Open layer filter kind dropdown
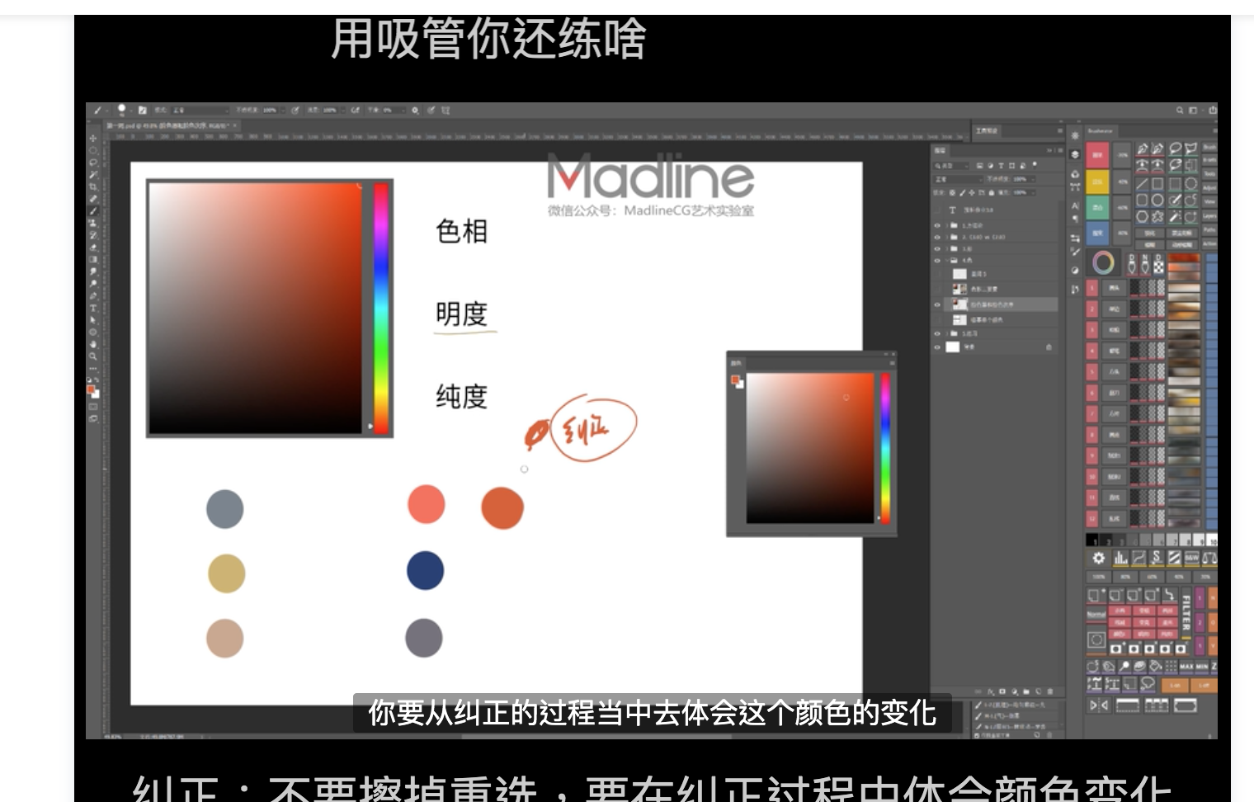This screenshot has height=802, width=1254. click(950, 165)
